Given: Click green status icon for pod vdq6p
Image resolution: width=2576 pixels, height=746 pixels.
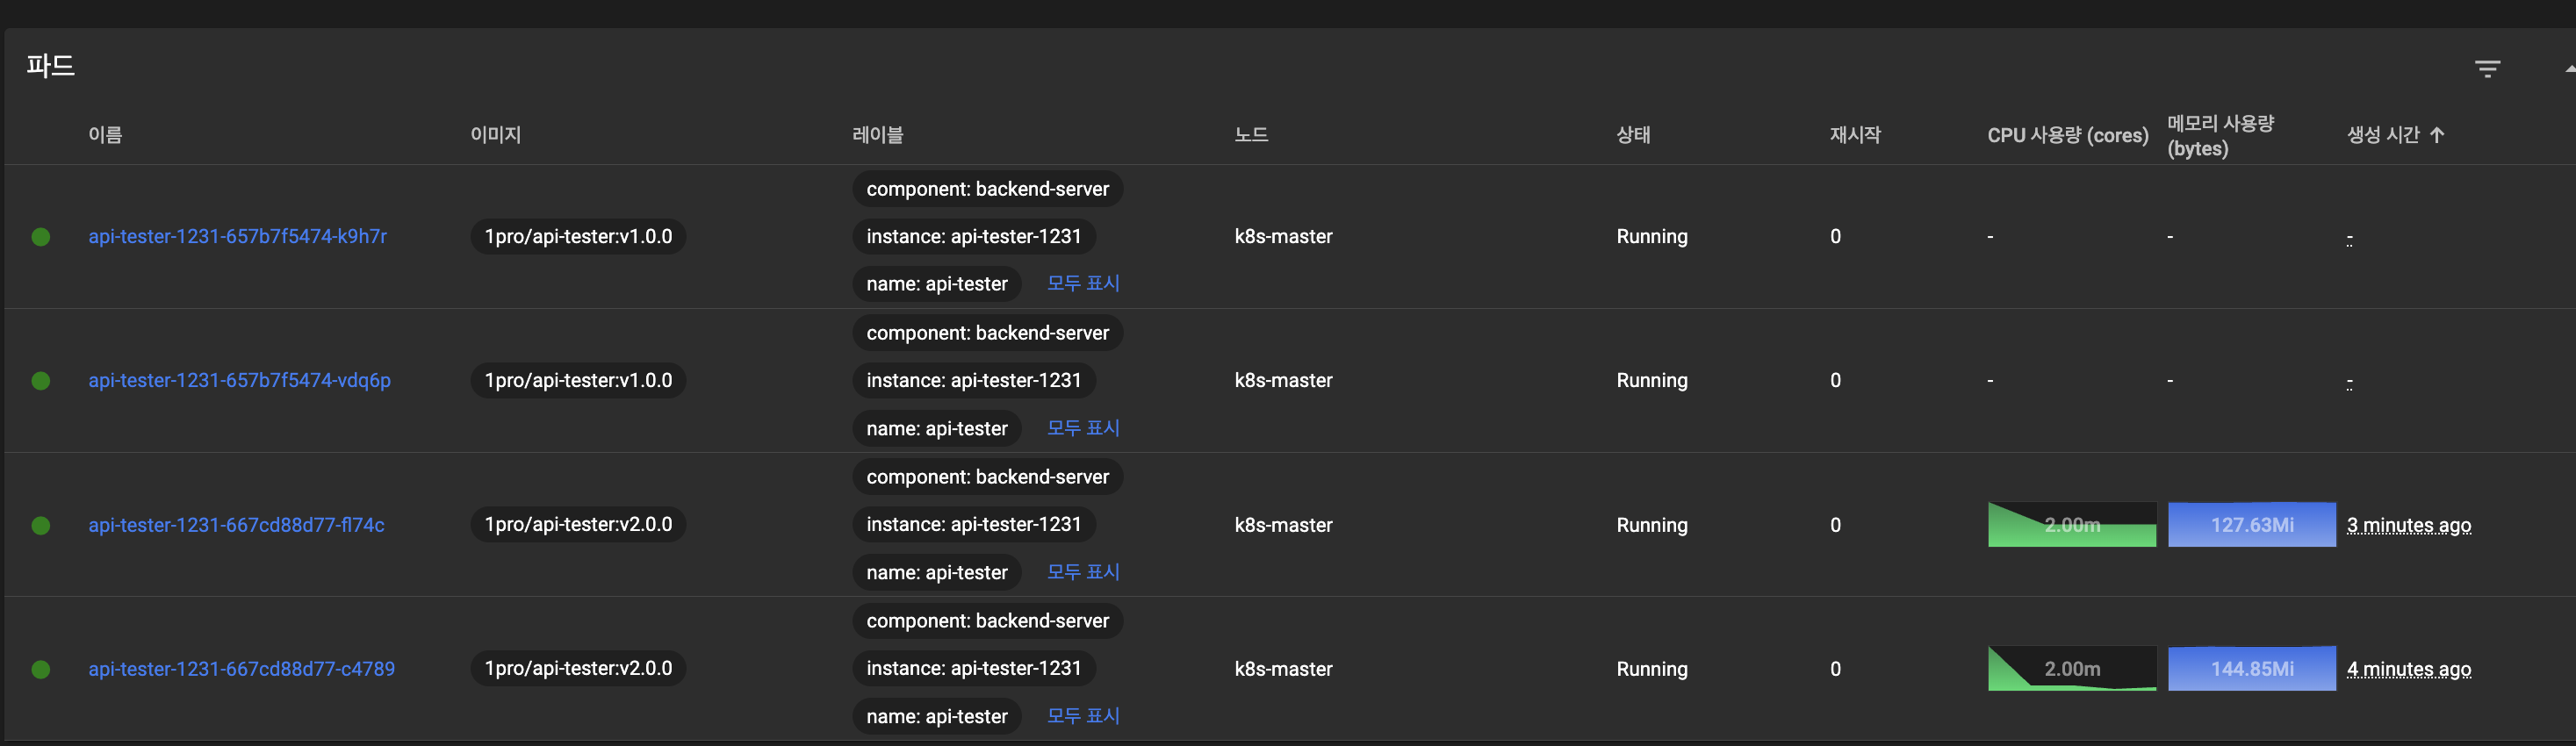Looking at the screenshot, I should (41, 381).
